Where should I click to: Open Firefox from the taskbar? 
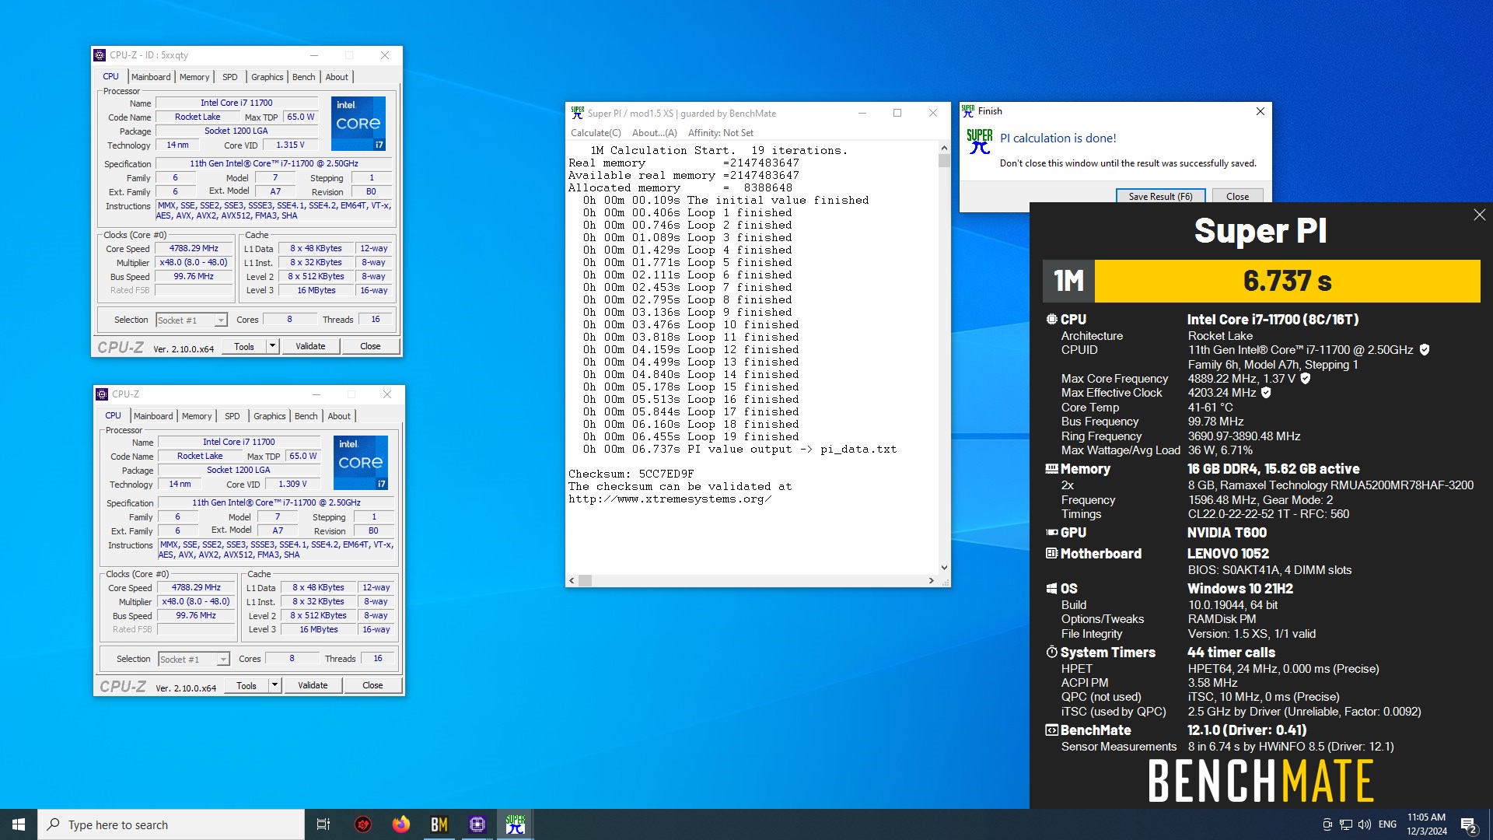[401, 824]
